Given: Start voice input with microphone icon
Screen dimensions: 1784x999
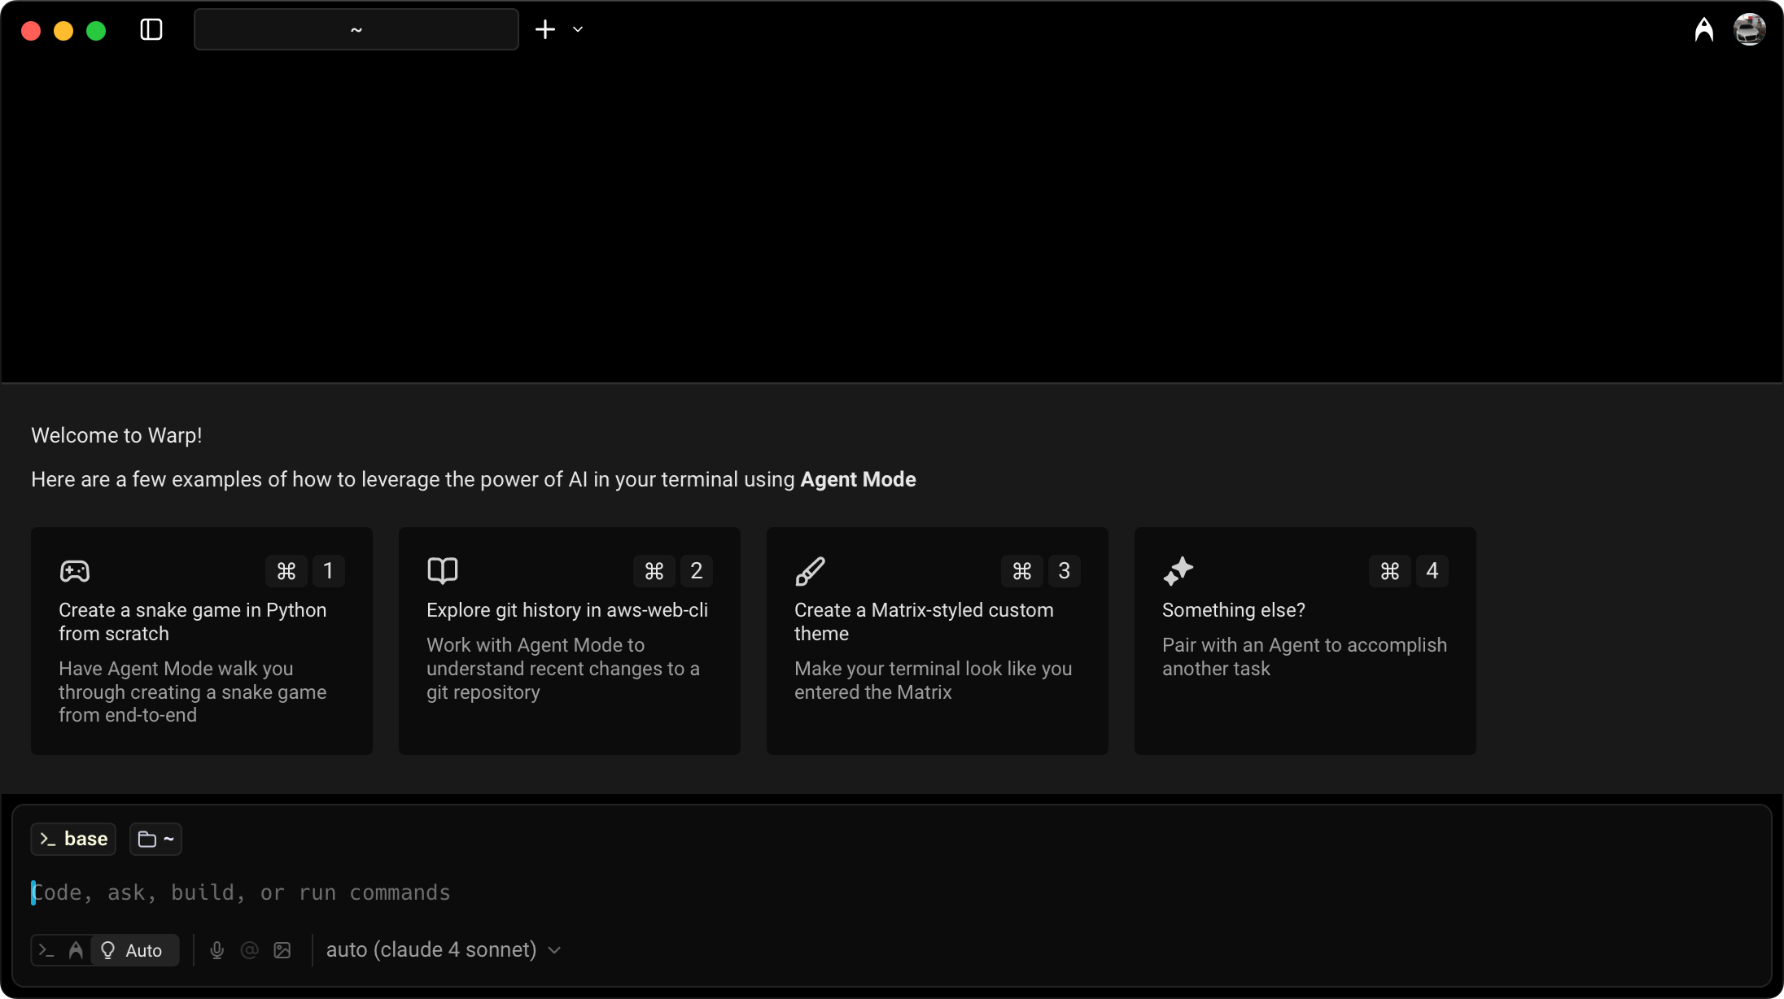Looking at the screenshot, I should (216, 950).
